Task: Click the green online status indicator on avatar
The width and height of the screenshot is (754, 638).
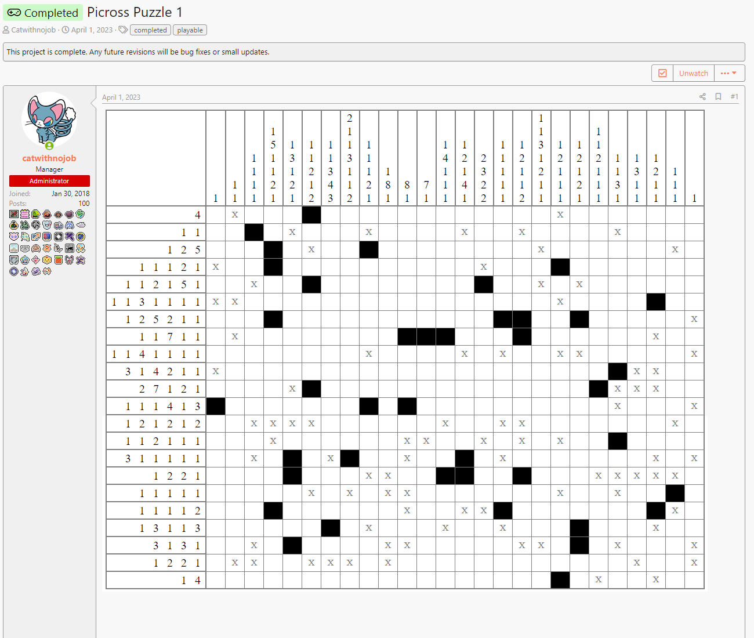Action: click(x=49, y=146)
